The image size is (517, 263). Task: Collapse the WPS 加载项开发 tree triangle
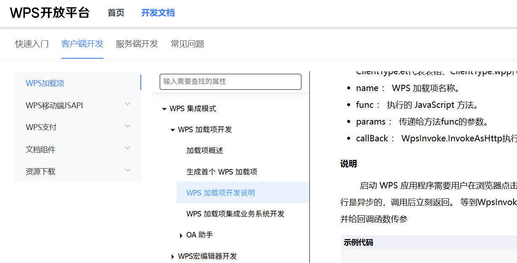click(x=172, y=130)
